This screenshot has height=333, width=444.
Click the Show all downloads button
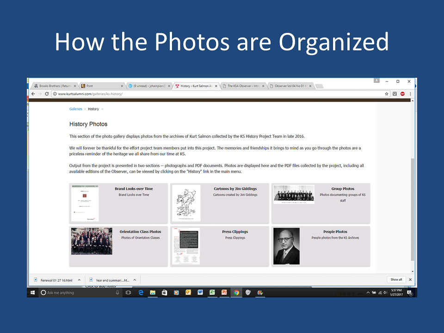[396, 280]
